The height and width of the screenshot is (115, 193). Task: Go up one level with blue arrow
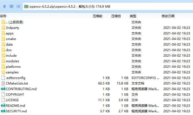click(x=5, y=6)
